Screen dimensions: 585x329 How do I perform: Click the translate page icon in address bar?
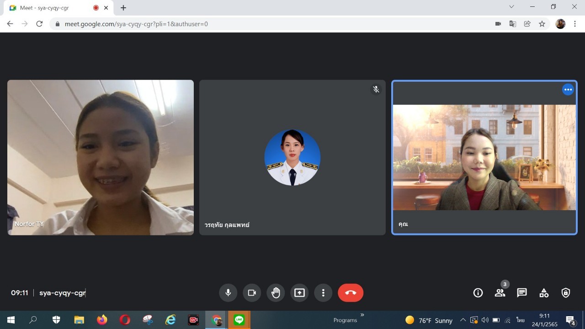pyautogui.click(x=513, y=24)
